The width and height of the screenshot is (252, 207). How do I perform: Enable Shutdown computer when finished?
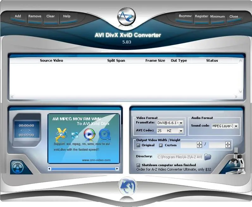coord(138,165)
